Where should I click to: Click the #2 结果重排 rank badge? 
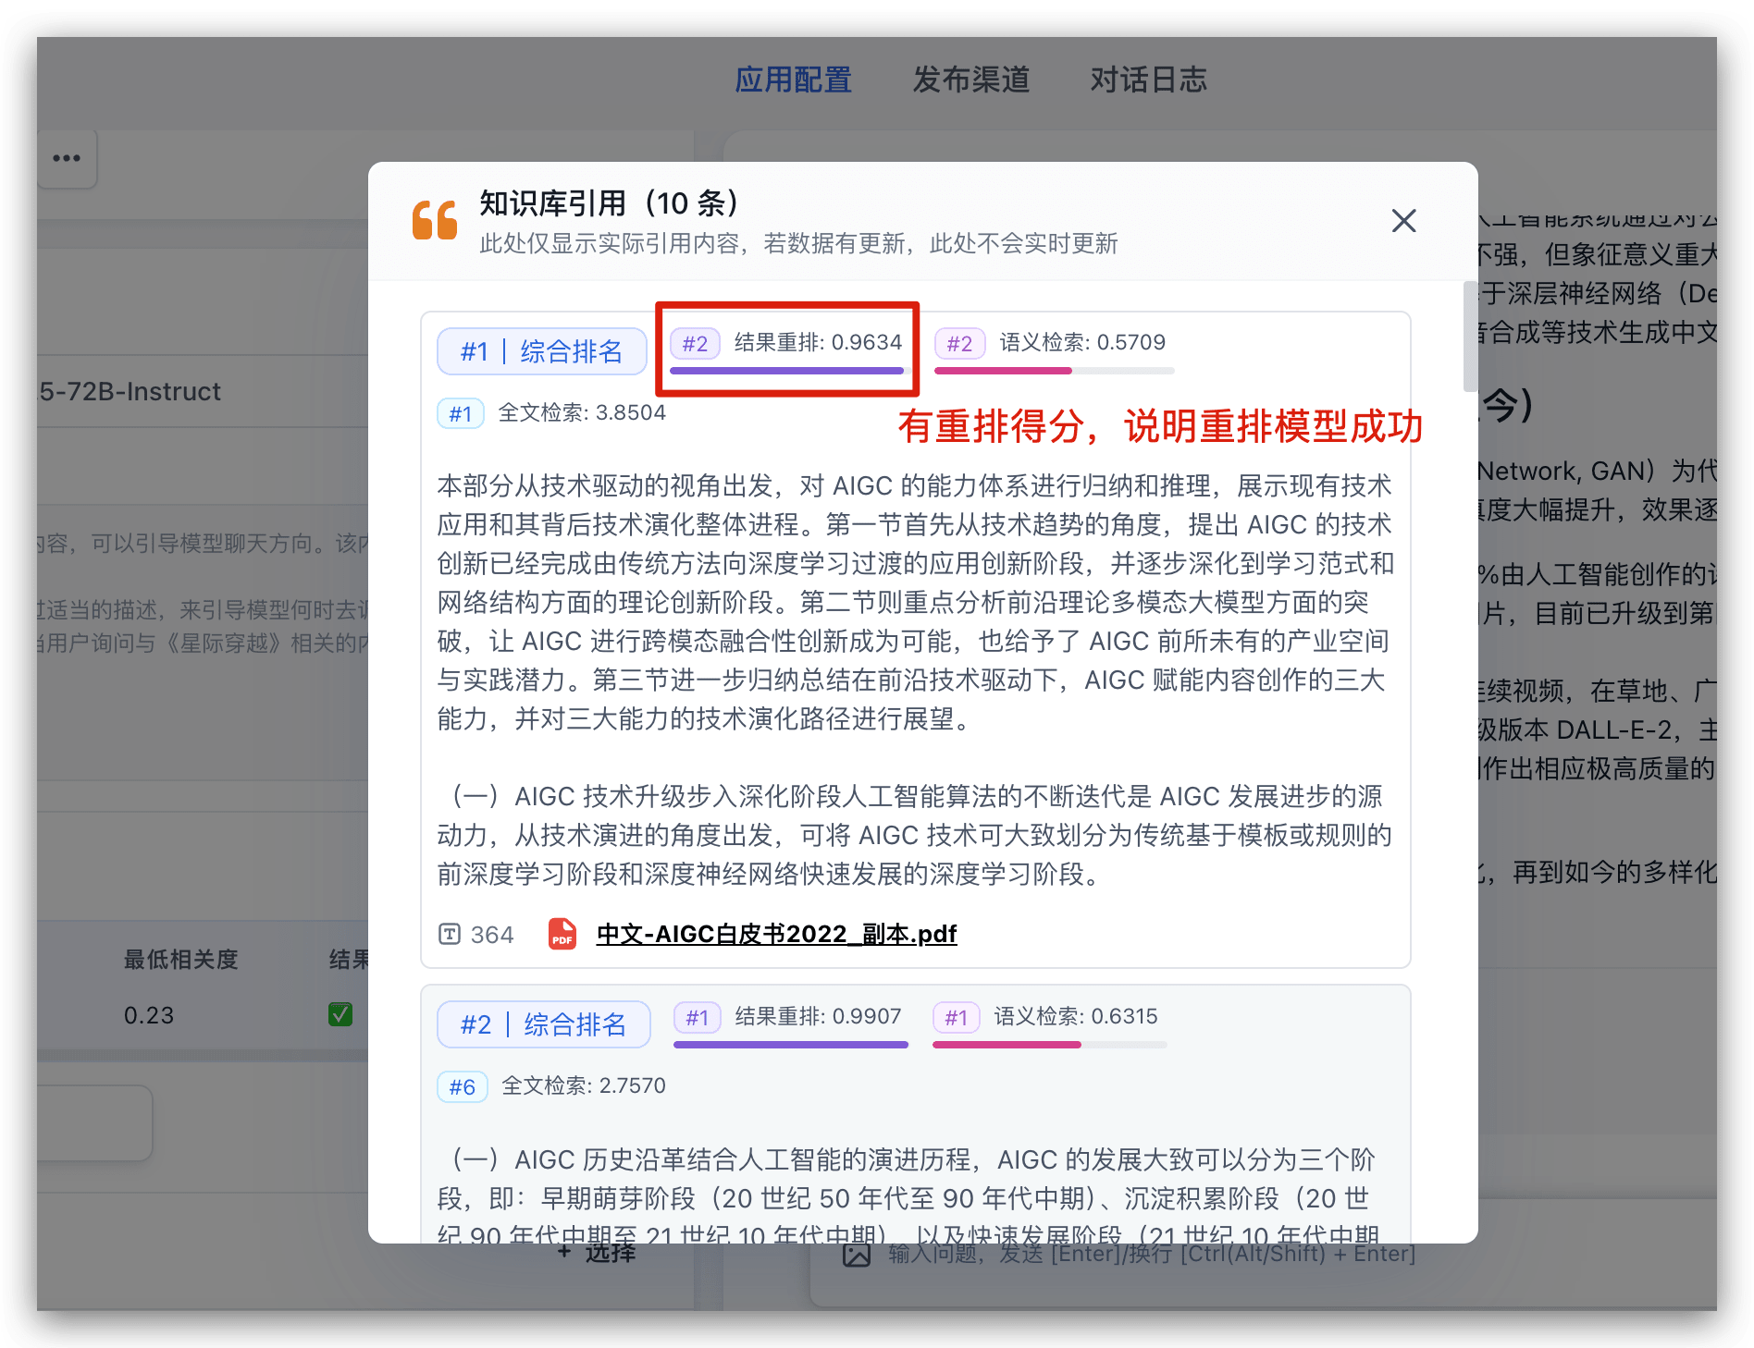pos(697,343)
